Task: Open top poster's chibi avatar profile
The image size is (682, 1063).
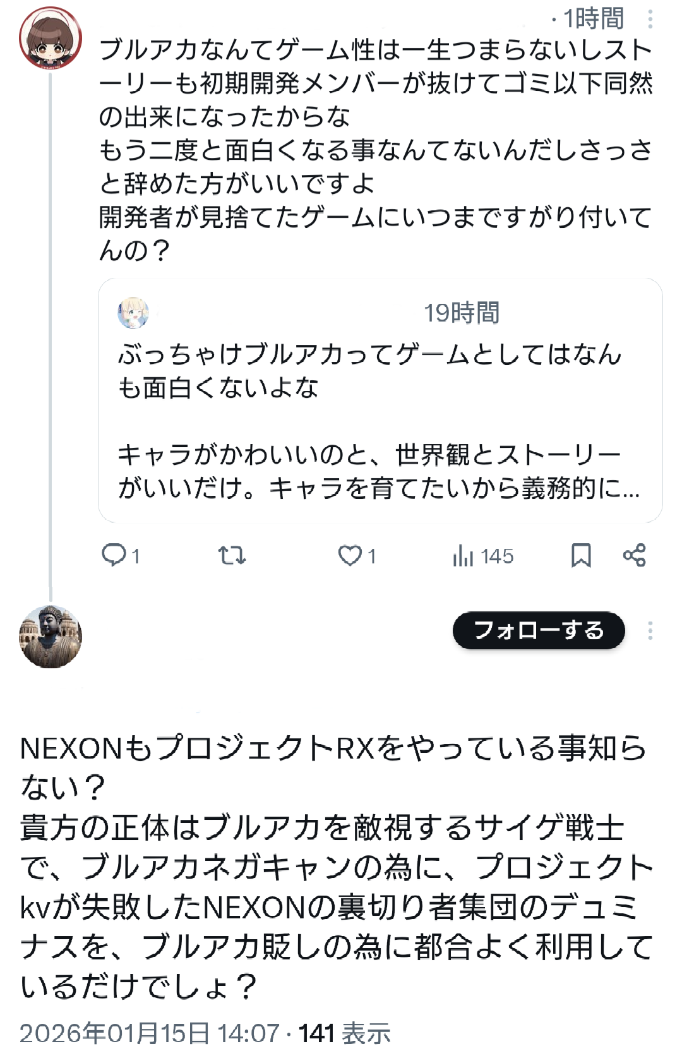Action: pos(51,38)
